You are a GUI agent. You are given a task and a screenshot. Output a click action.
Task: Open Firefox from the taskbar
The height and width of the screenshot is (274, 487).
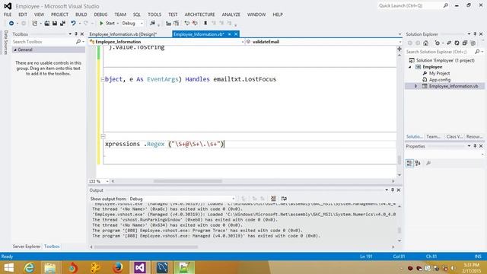[x=118, y=268]
